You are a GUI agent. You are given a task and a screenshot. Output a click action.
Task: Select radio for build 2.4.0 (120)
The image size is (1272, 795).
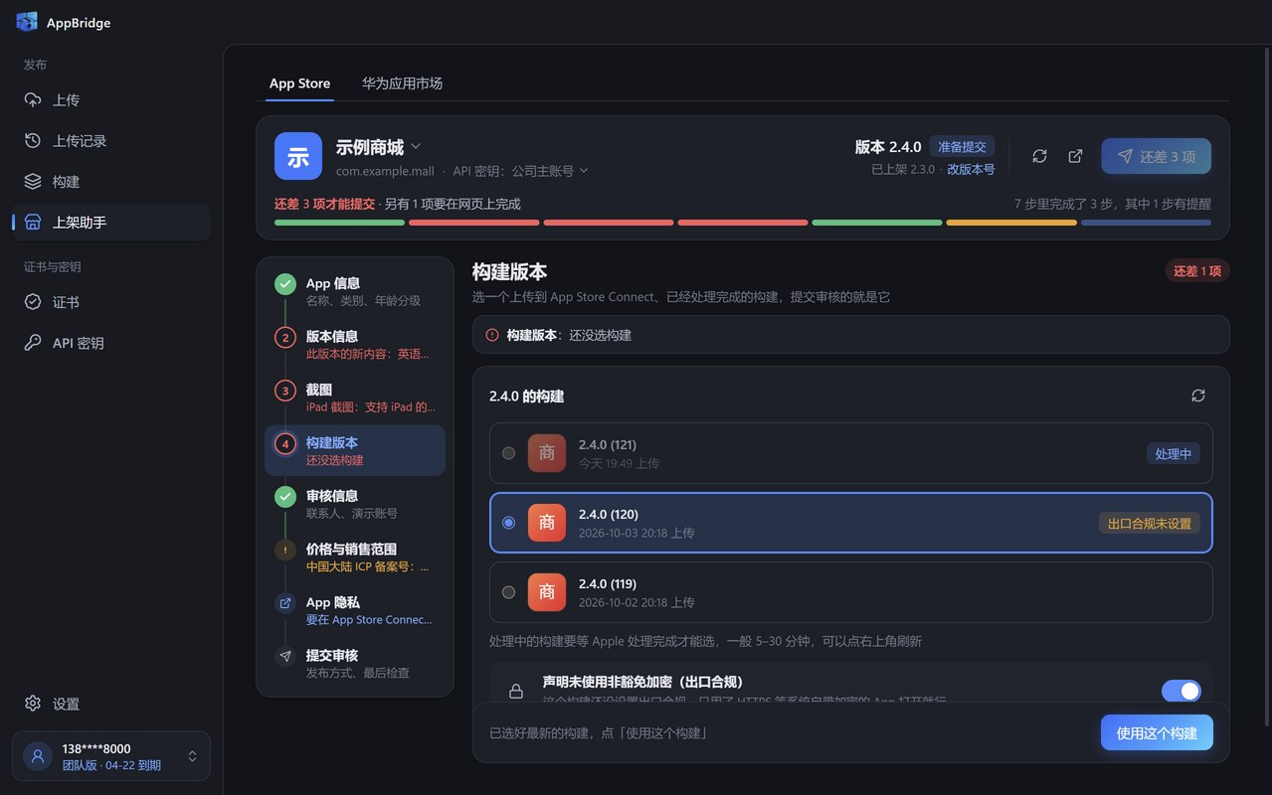click(509, 523)
